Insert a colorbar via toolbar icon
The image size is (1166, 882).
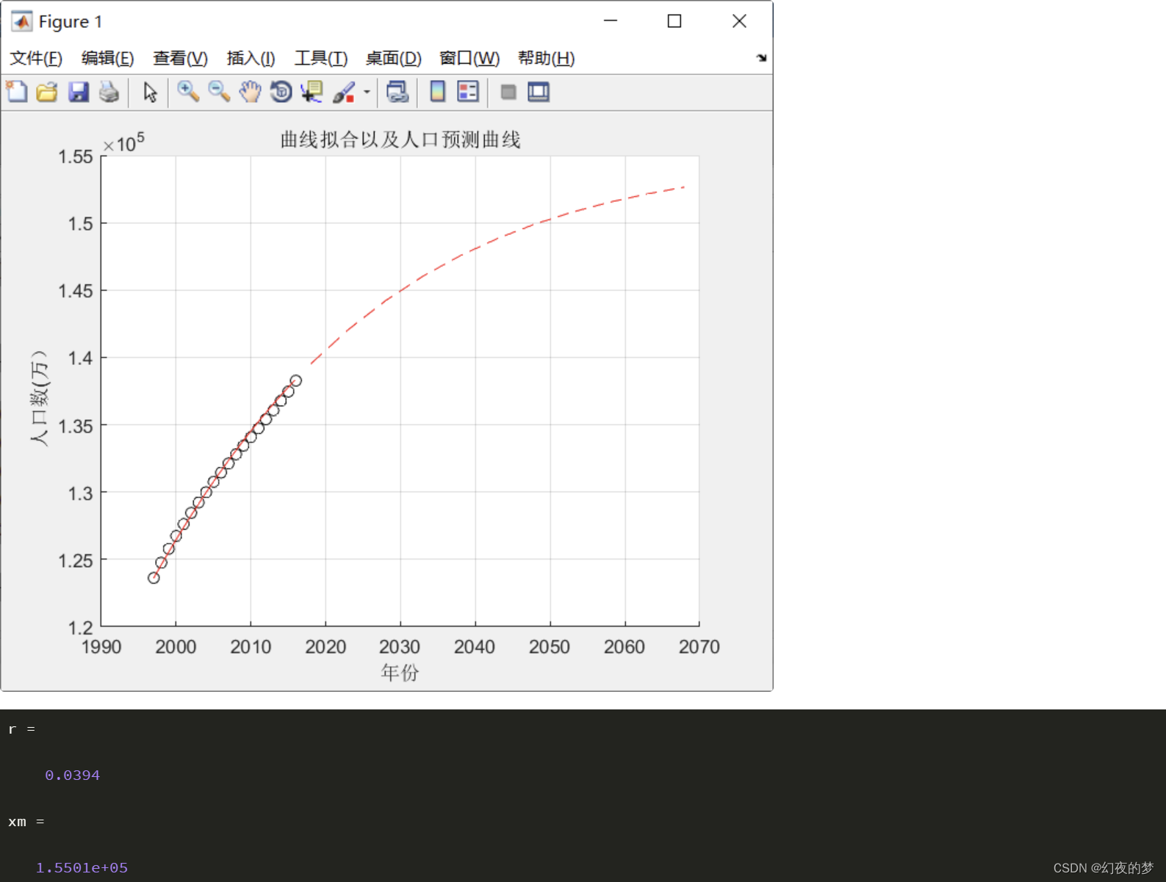pyautogui.click(x=437, y=92)
